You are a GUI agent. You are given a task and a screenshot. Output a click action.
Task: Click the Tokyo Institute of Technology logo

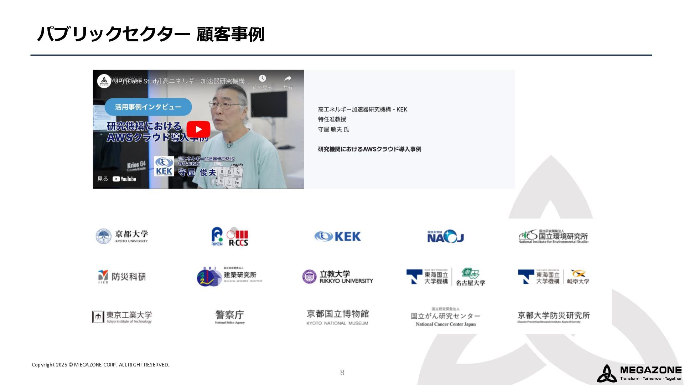click(122, 317)
